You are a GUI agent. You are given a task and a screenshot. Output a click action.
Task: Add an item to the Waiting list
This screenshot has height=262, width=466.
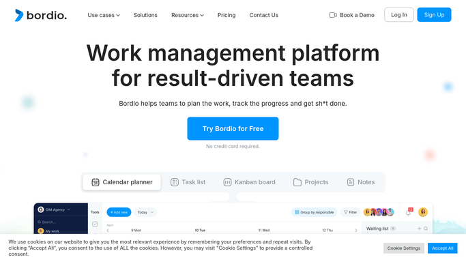pos(420,229)
